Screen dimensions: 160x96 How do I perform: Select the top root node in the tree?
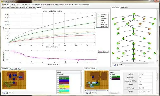click(x=134, y=14)
